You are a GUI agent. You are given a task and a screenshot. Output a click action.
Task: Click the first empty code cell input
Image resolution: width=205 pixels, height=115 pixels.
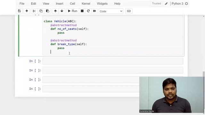click(x=113, y=61)
